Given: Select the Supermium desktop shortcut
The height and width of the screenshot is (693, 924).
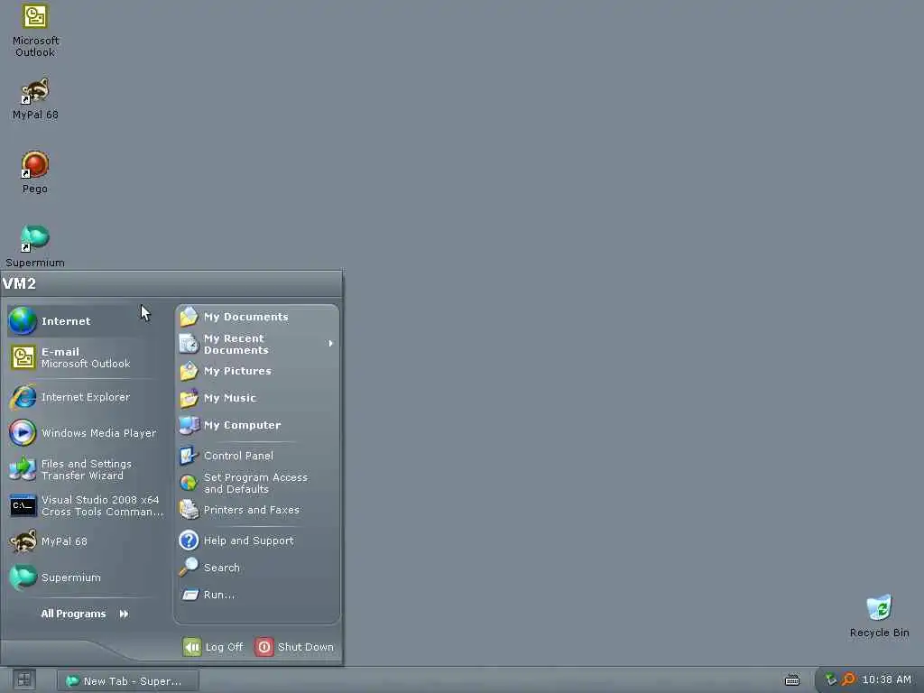Looking at the screenshot, I should (35, 246).
